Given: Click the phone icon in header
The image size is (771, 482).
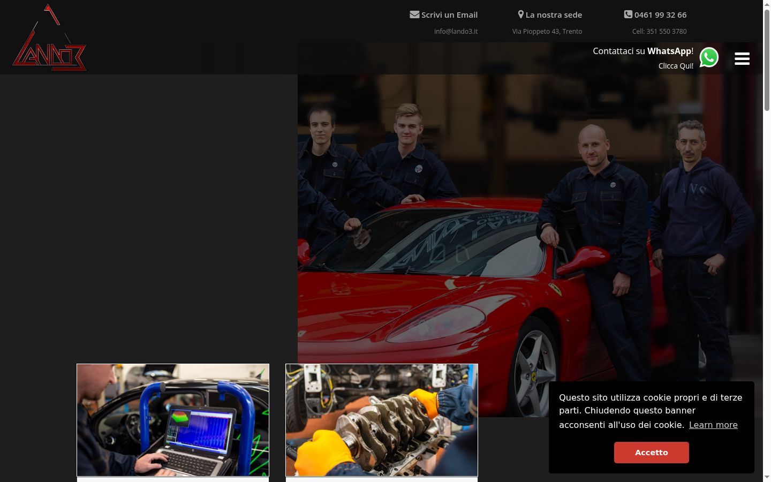Looking at the screenshot, I should tap(628, 14).
